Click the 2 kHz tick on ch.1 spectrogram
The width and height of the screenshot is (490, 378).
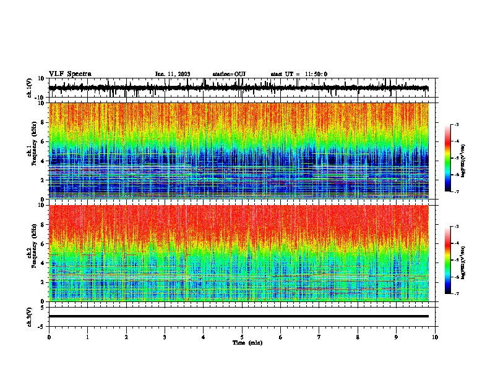click(43, 180)
